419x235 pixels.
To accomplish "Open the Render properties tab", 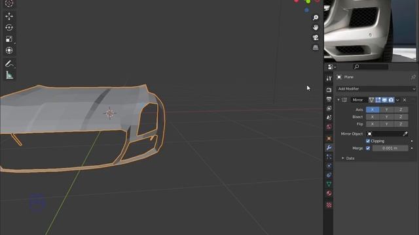I will point(329,90).
